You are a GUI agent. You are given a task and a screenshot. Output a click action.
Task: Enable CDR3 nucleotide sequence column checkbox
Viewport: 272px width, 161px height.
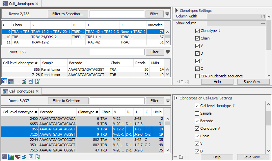197,76
